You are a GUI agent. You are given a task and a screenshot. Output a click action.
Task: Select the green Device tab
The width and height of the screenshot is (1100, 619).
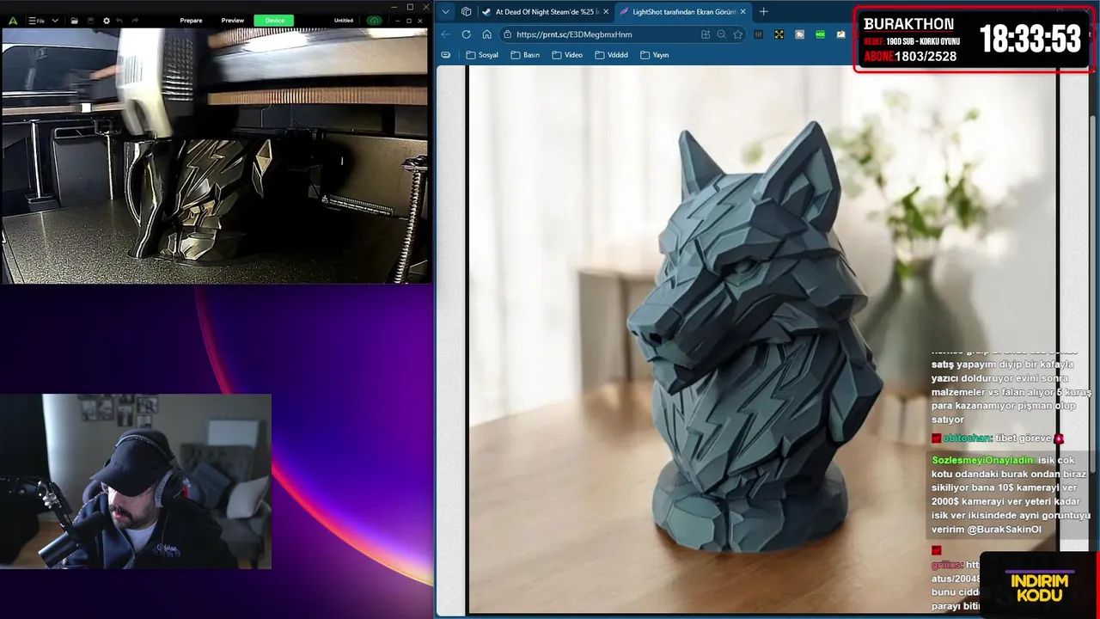[x=274, y=21]
